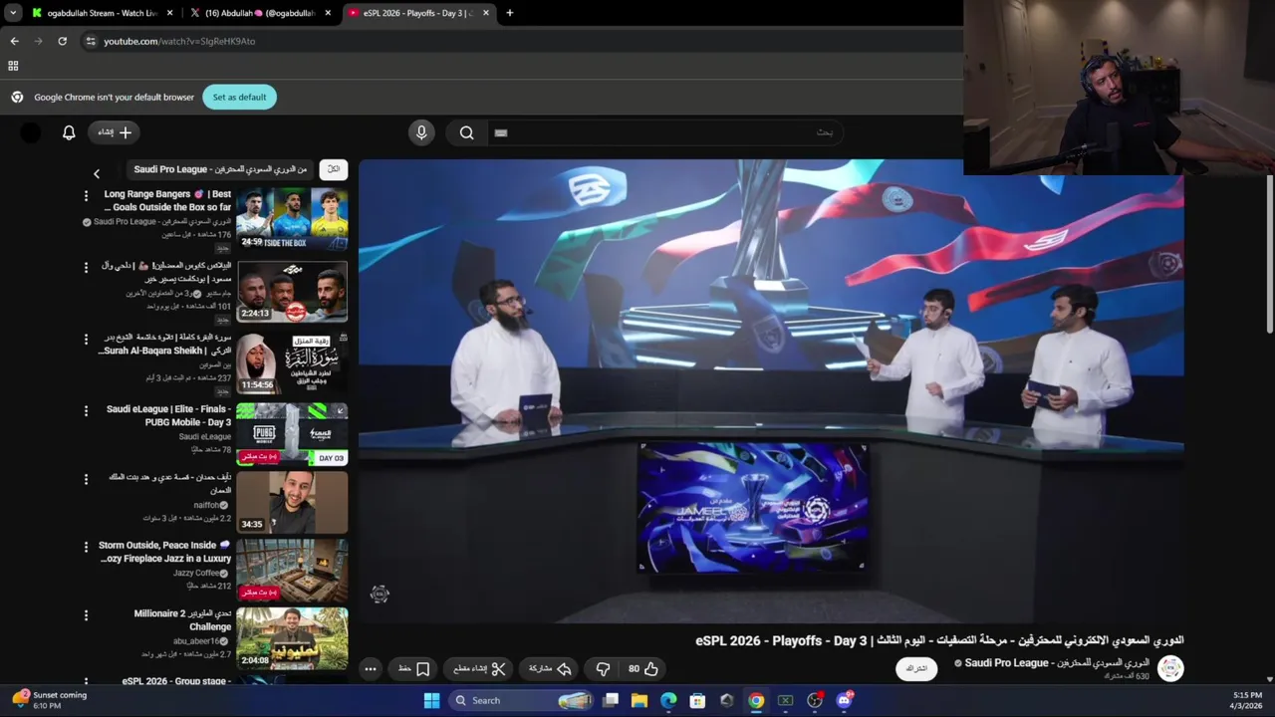
Task: Open options menu for Surah Al-Baqara video
Action: (x=86, y=340)
